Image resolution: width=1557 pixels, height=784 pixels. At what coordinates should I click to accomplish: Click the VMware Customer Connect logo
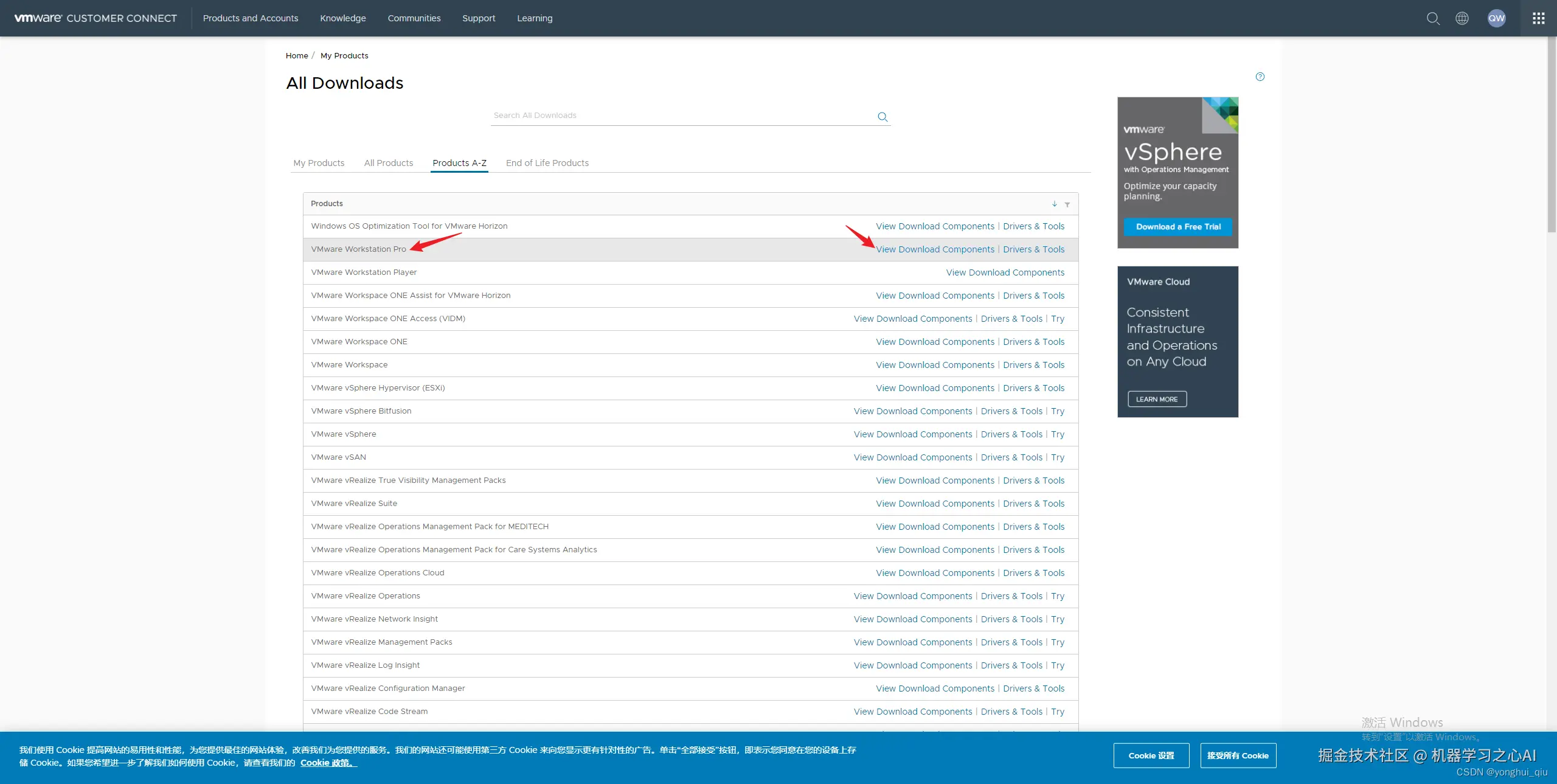(95, 18)
